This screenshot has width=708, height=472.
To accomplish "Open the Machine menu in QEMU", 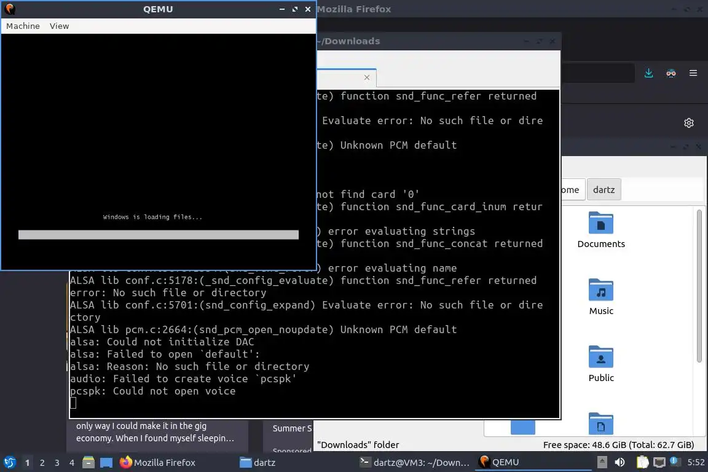I will (x=23, y=26).
